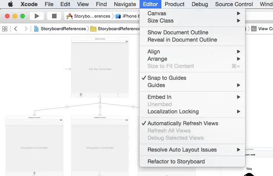Select the Tab Bar Controller scene

(100, 68)
